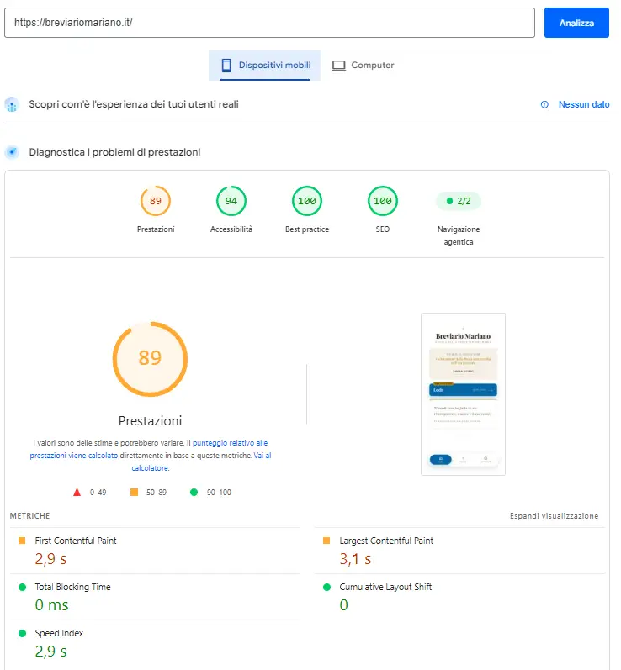Click the METRICHE section heading
This screenshot has height=670, width=621.
(x=30, y=516)
